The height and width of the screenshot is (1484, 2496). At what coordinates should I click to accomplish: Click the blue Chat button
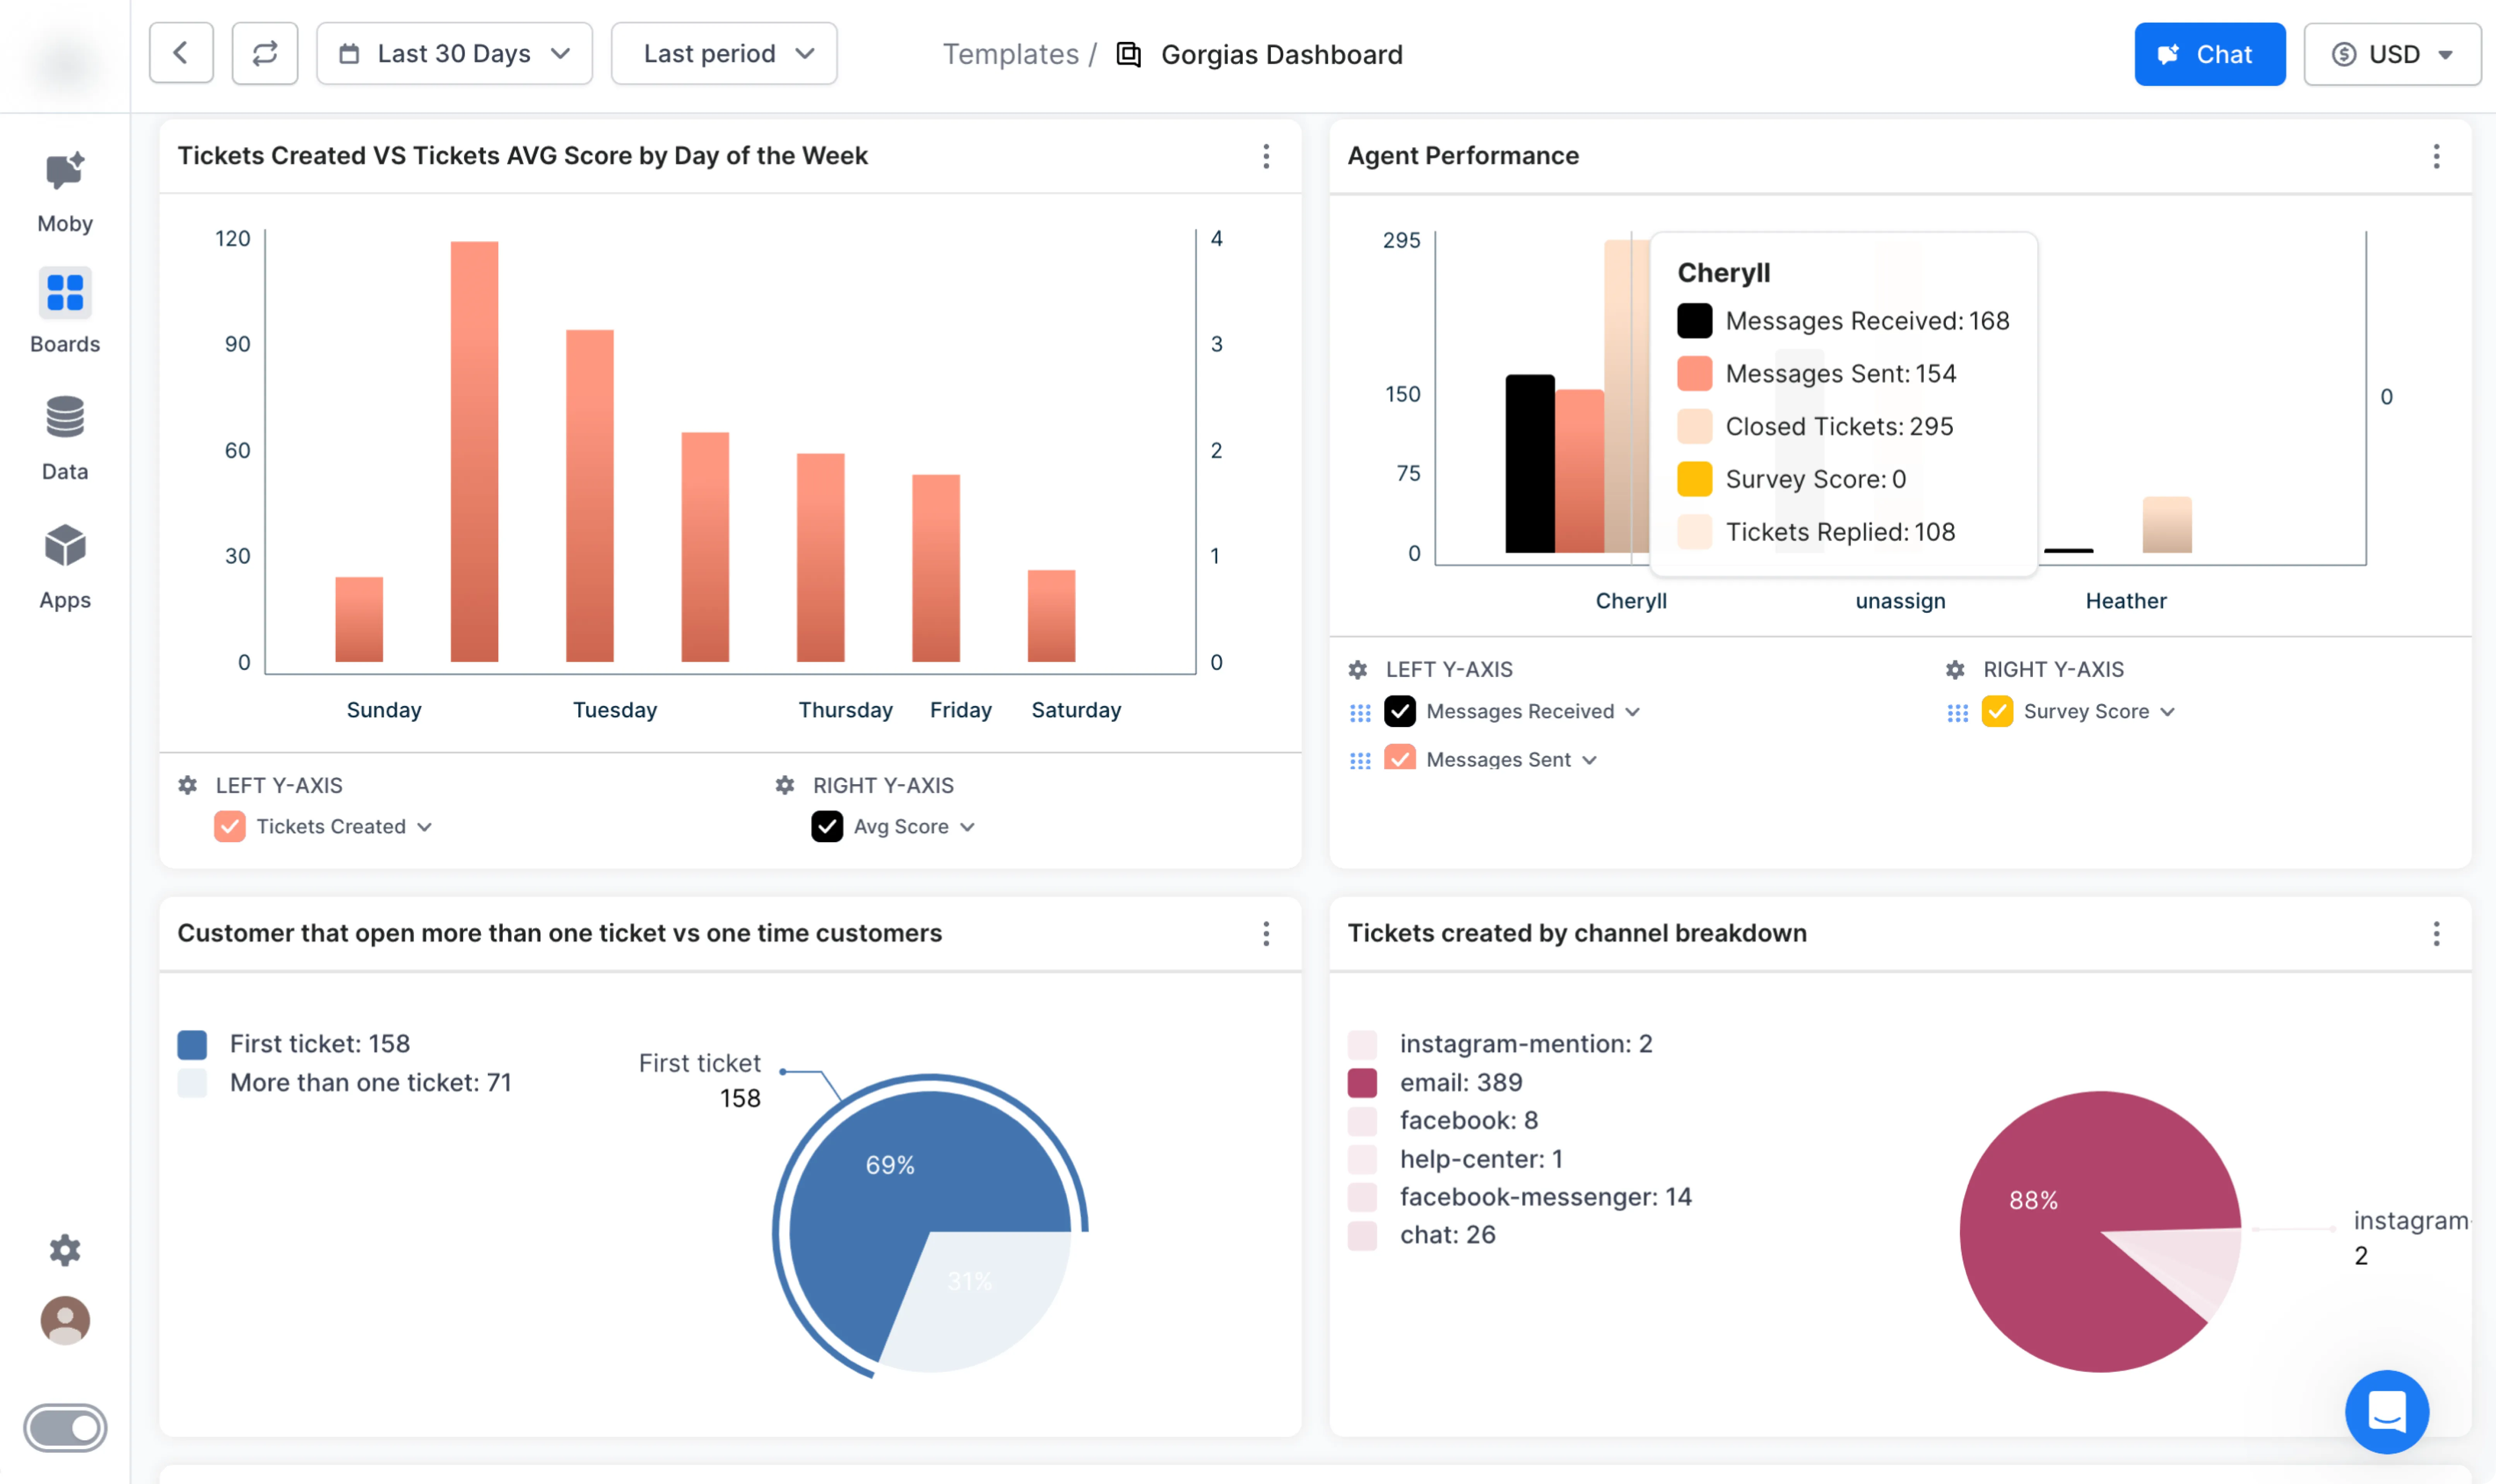click(x=2209, y=54)
